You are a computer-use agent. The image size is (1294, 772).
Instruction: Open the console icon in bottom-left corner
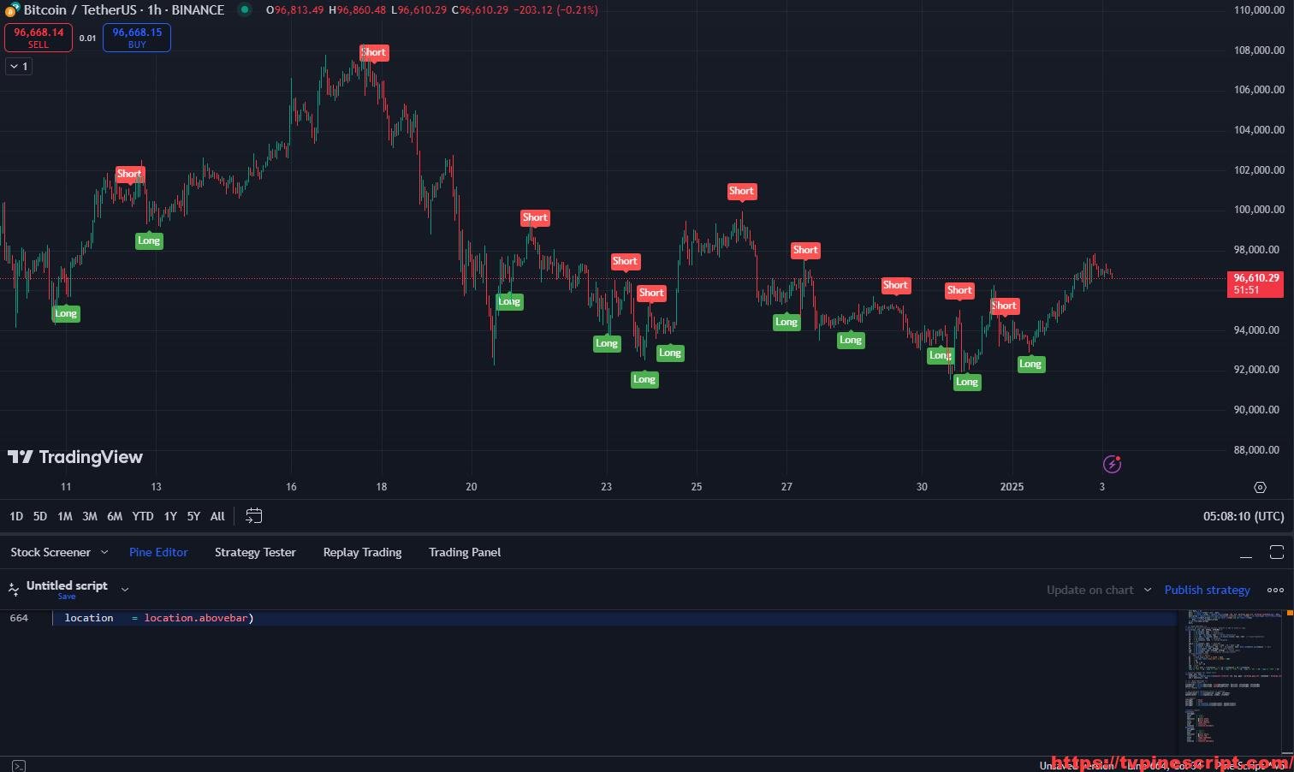point(18,765)
